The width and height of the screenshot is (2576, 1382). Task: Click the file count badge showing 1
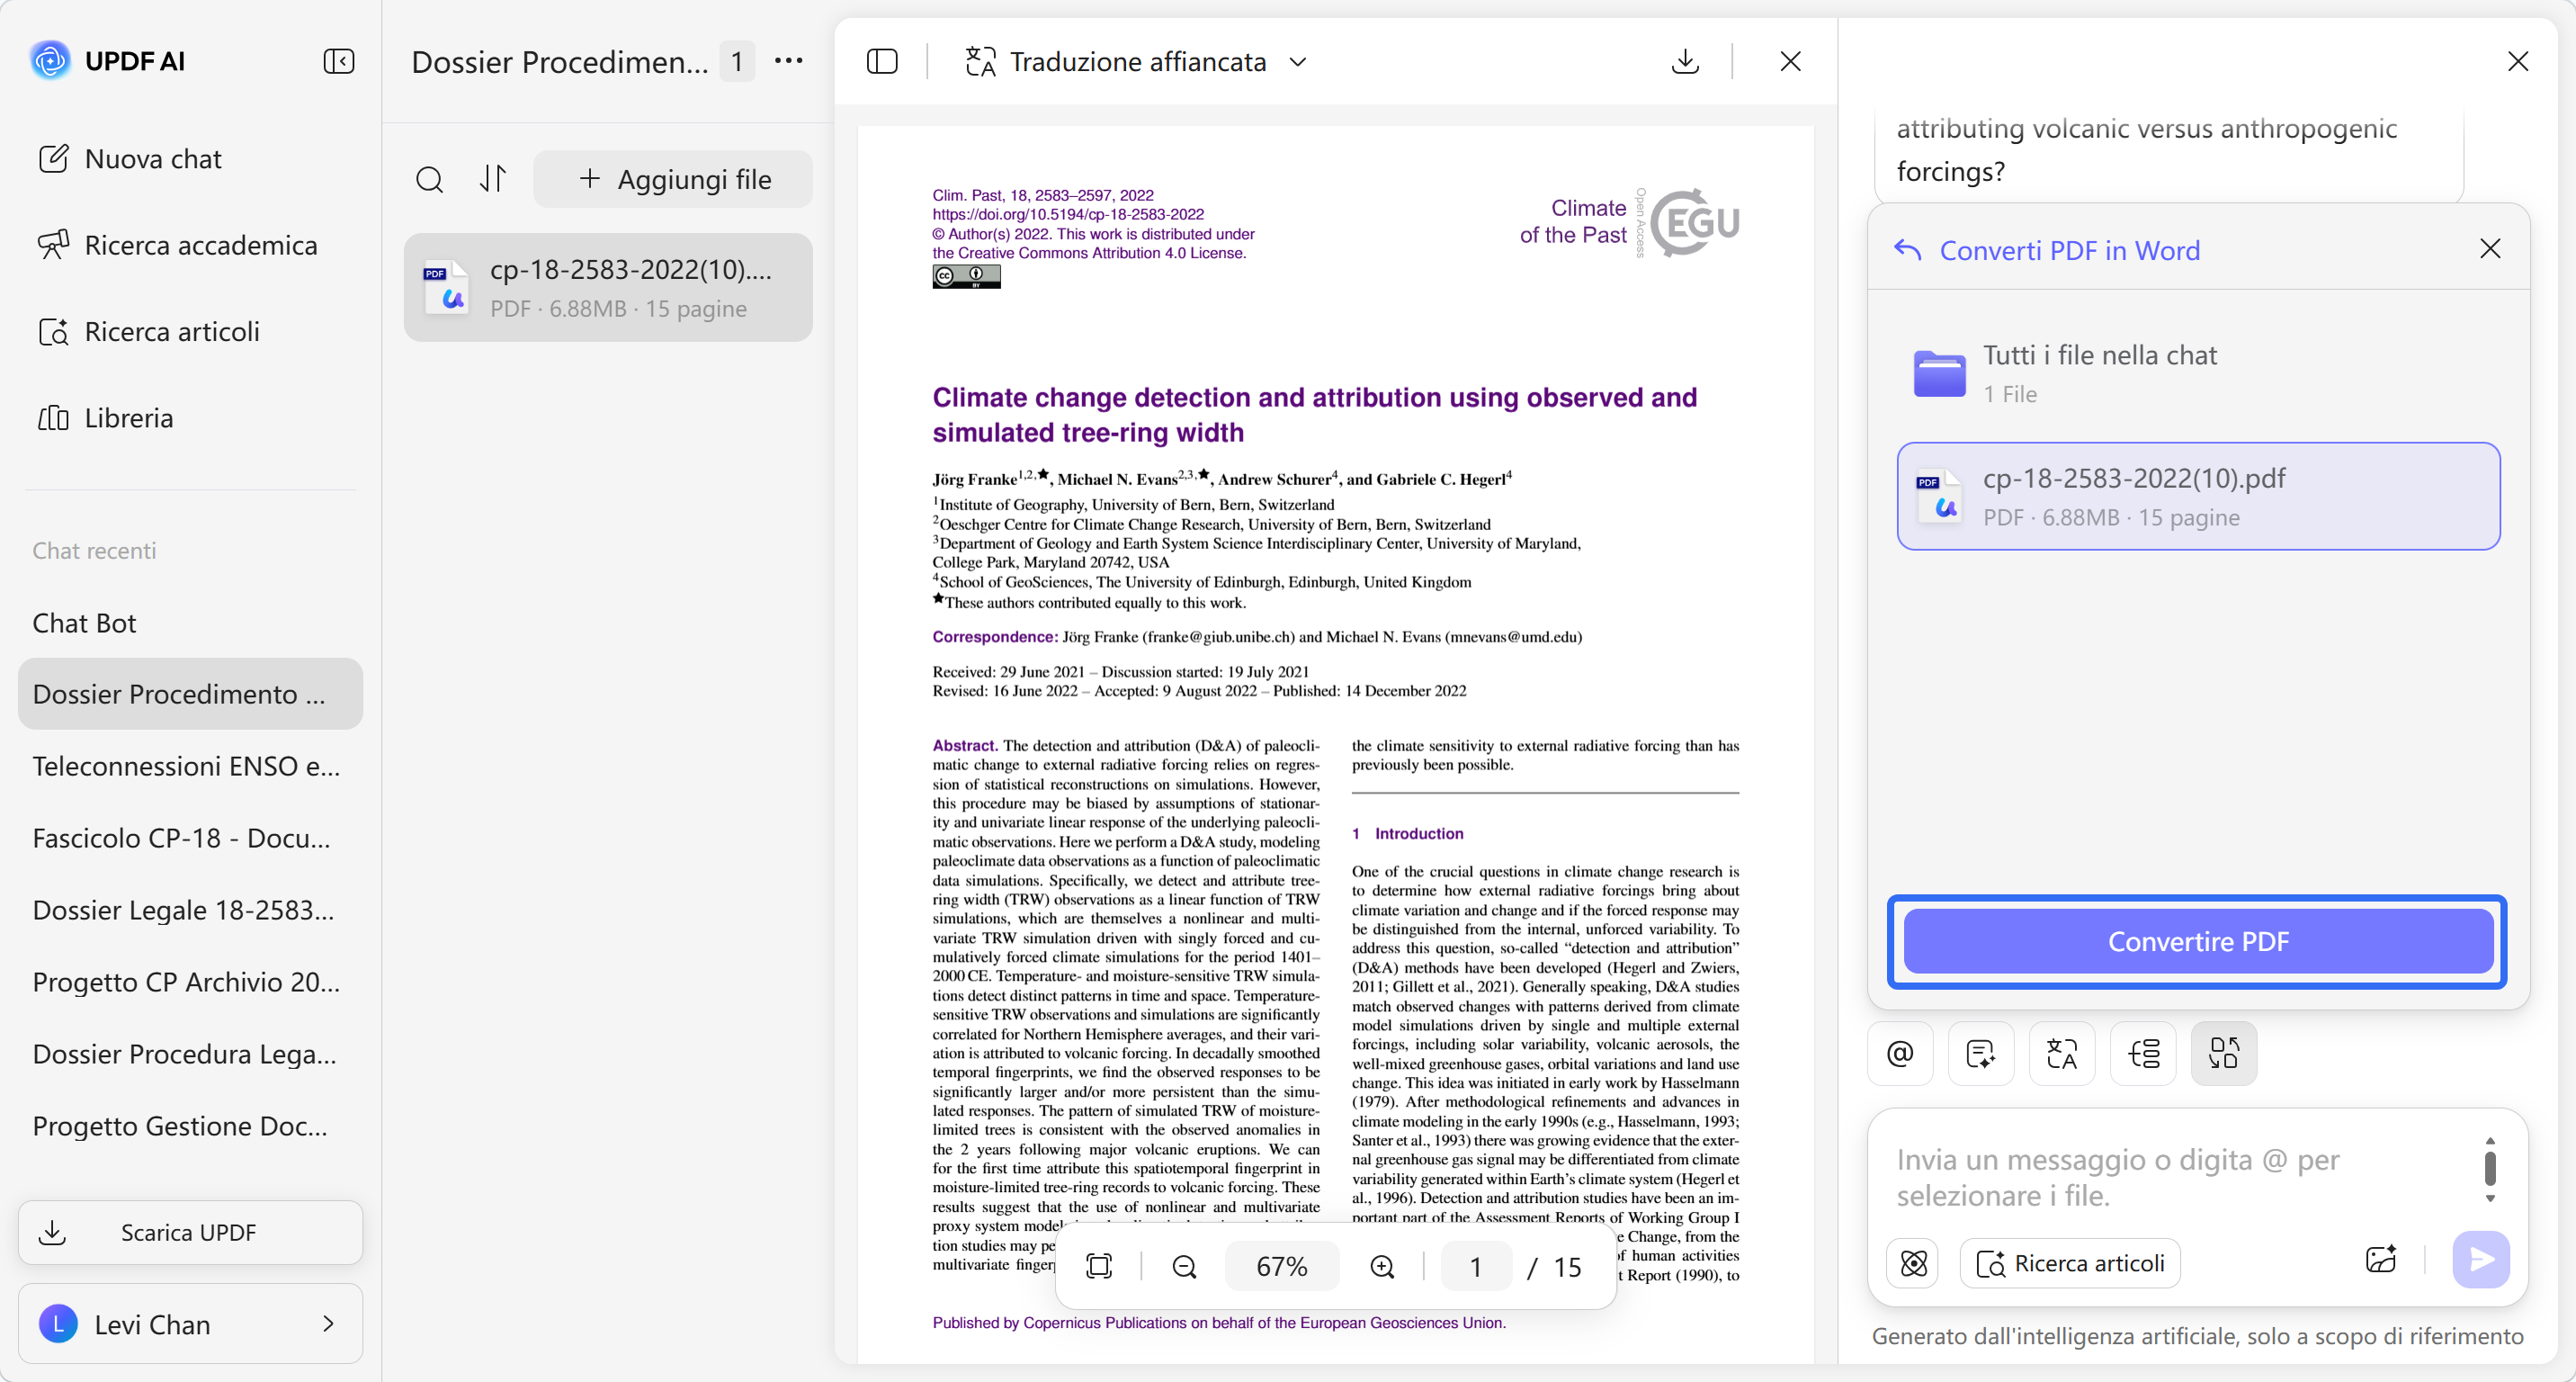tap(737, 62)
